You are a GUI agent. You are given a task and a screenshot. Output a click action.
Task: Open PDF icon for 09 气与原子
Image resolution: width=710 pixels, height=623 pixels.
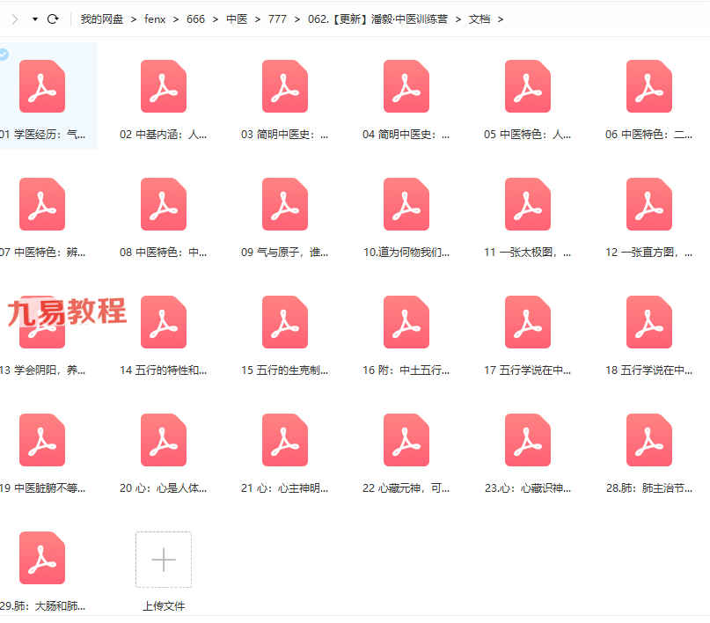point(285,204)
